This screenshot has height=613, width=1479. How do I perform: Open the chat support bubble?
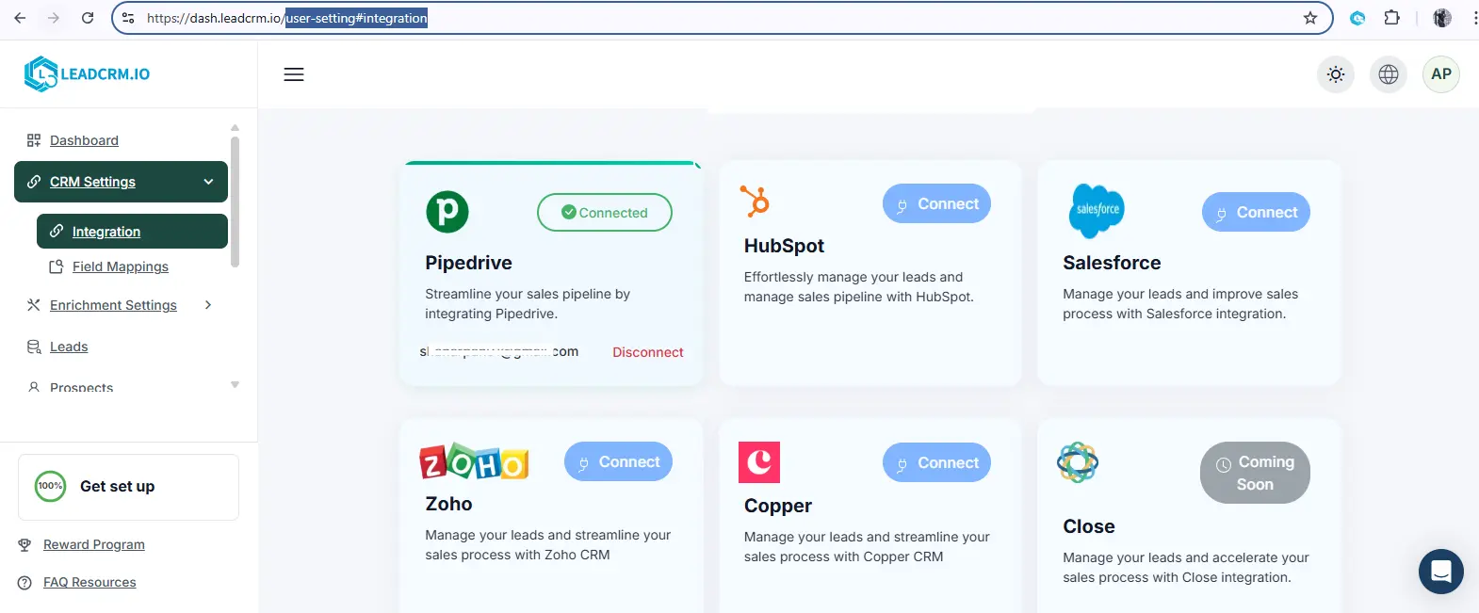coord(1441,572)
